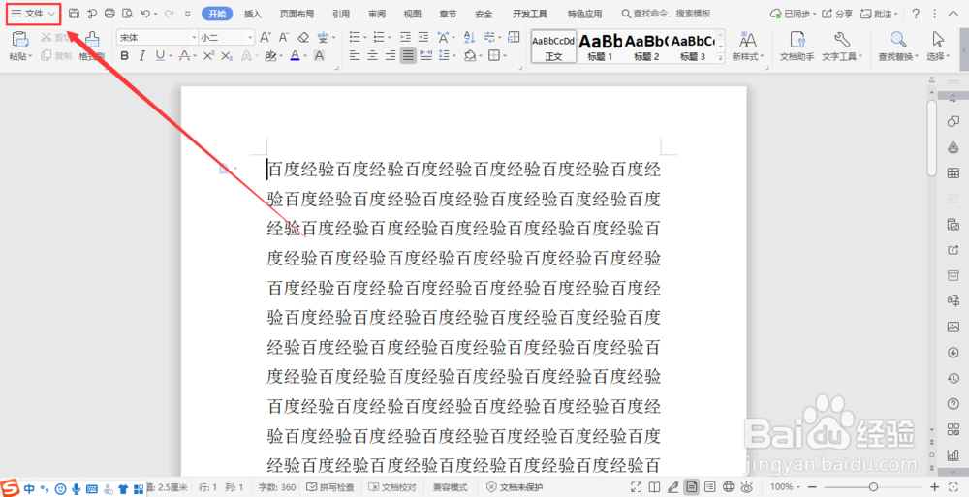Apply the 正文 body style
969x497 pixels.
point(553,47)
